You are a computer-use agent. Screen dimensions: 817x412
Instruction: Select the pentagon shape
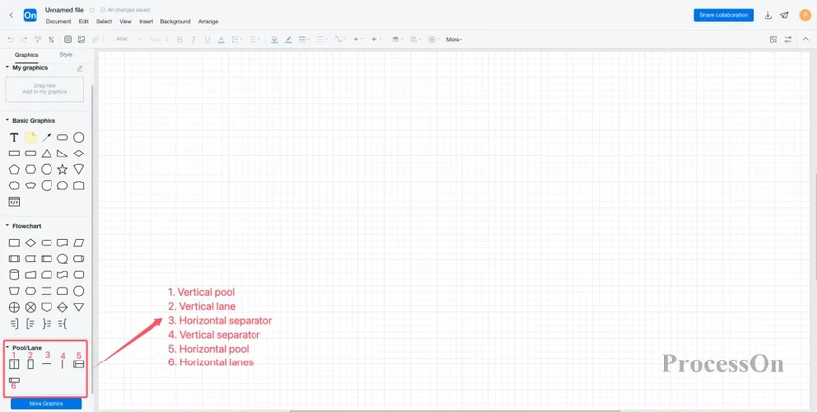[x=14, y=169]
